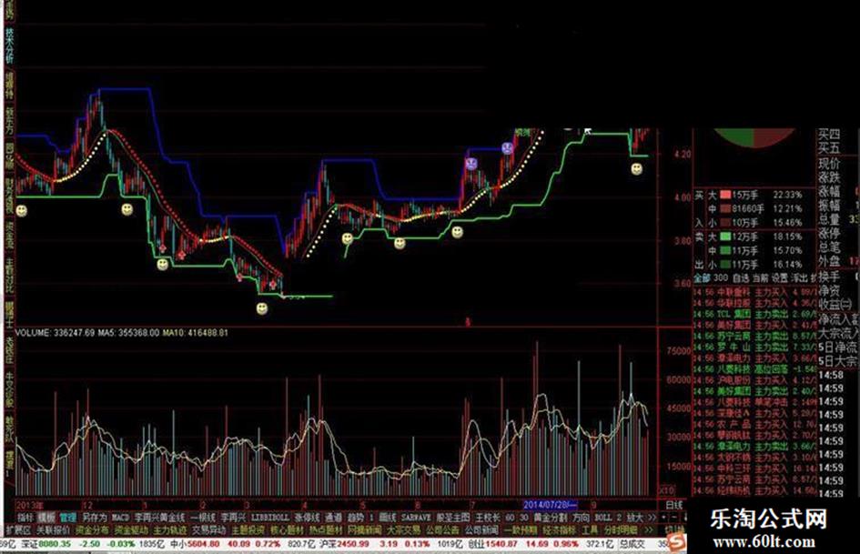This screenshot has height=554, width=860.
Task: Click the 日线 daily period selector
Action: [x=673, y=505]
